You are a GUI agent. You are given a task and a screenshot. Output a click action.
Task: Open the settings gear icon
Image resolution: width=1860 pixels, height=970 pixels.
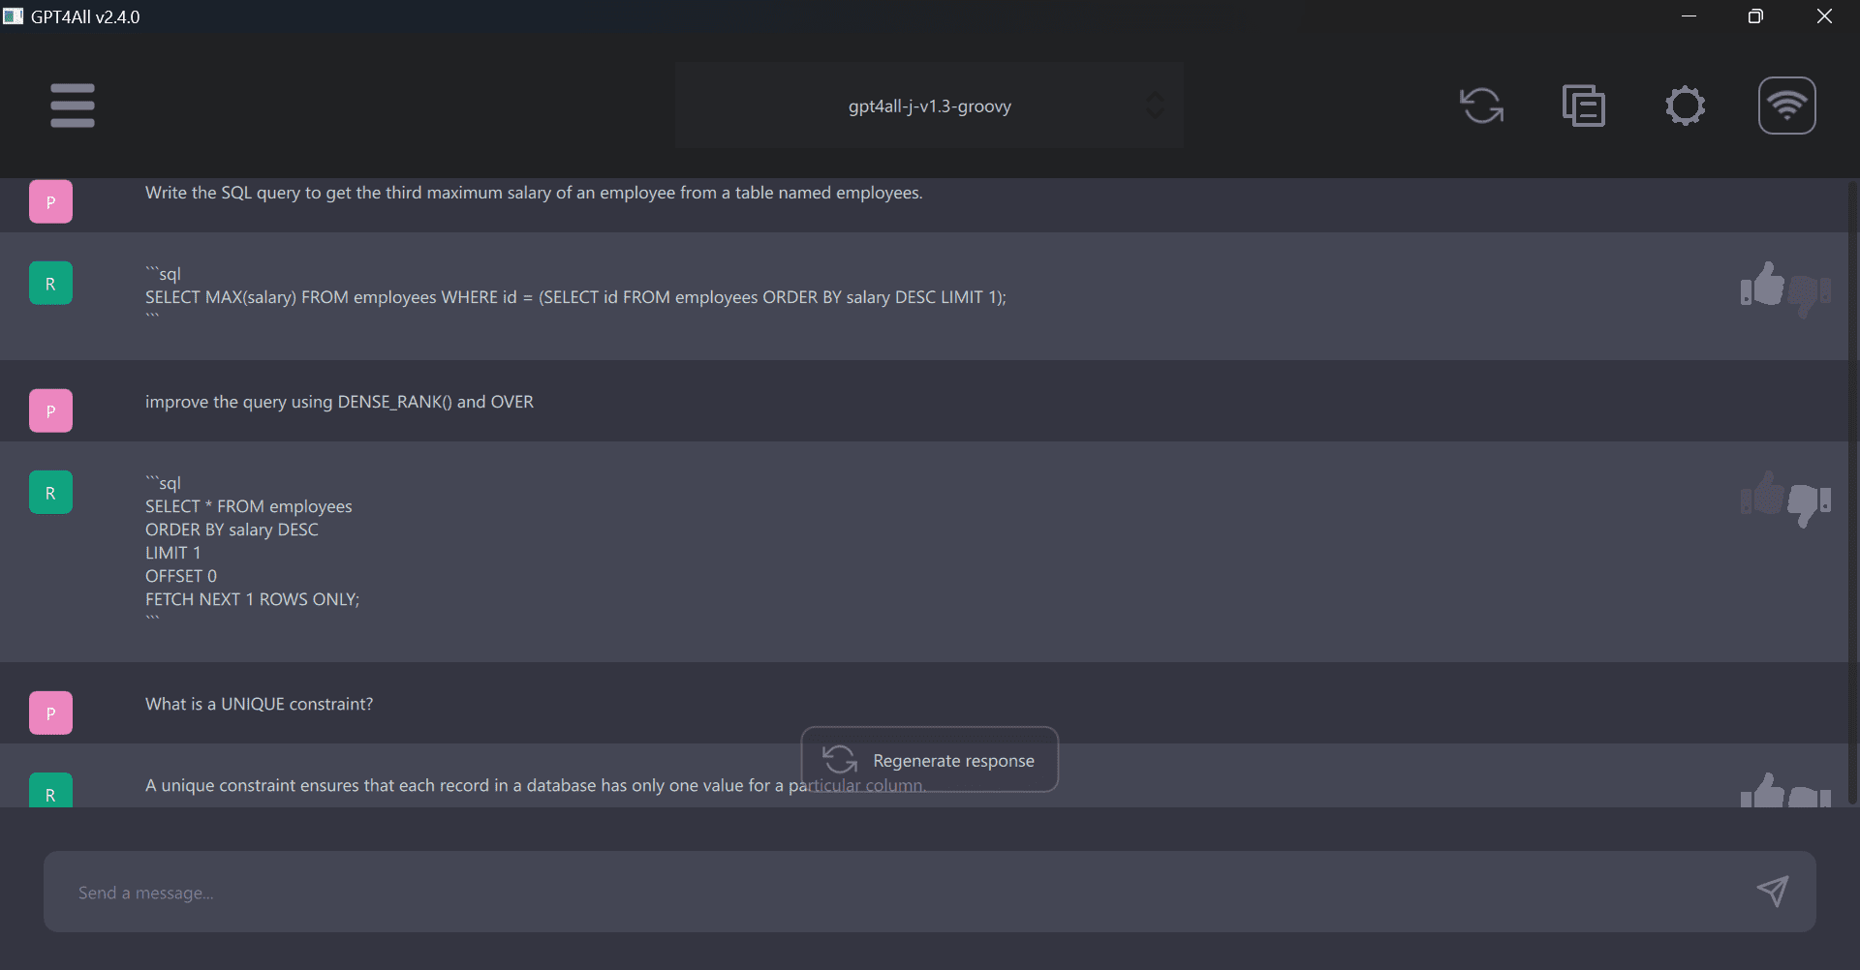pyautogui.click(x=1686, y=106)
